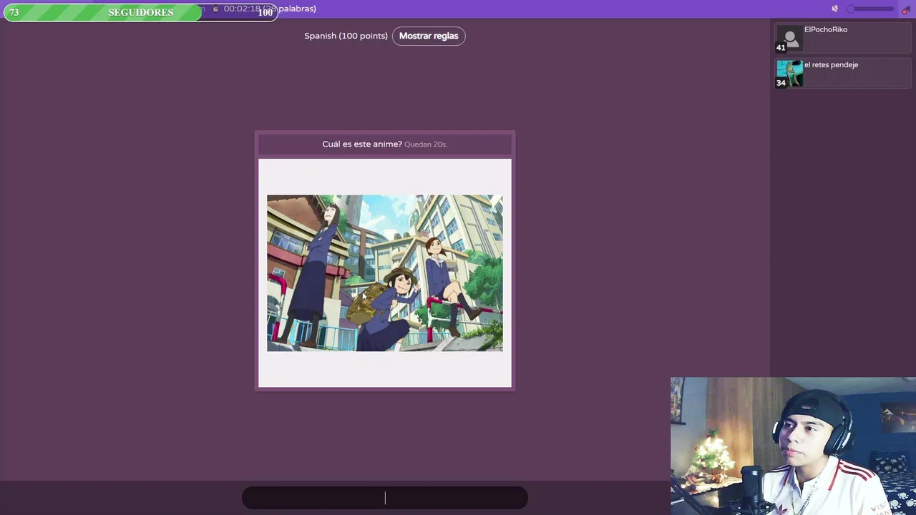Click the player name ElPochoRiko
This screenshot has width=916, height=515.
coord(826,29)
